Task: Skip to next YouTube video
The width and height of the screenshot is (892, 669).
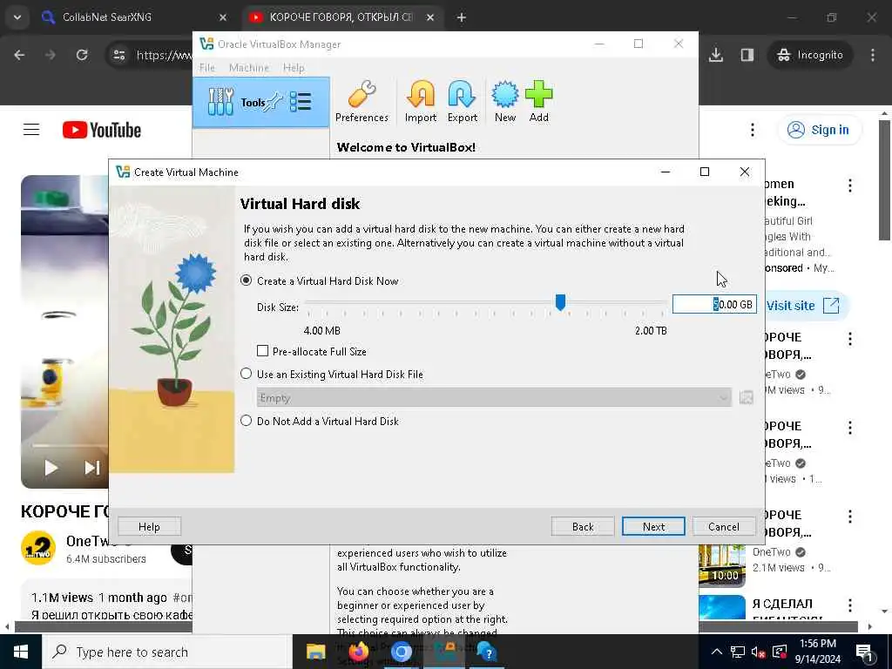Action: point(91,468)
